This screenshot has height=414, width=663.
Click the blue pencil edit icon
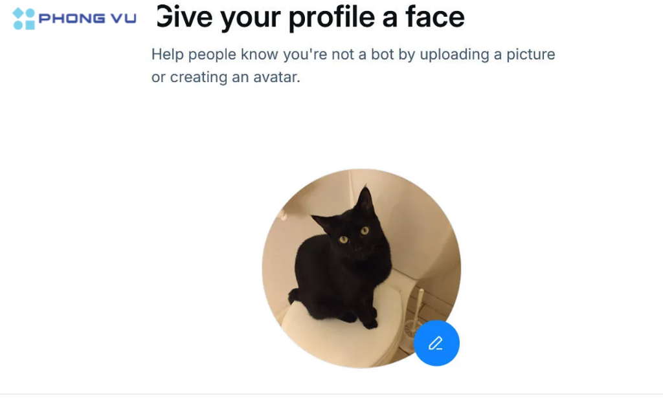point(436,343)
